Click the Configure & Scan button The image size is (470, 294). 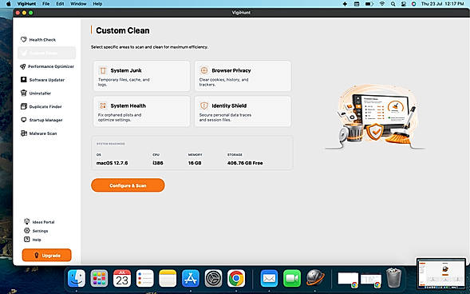point(128,185)
